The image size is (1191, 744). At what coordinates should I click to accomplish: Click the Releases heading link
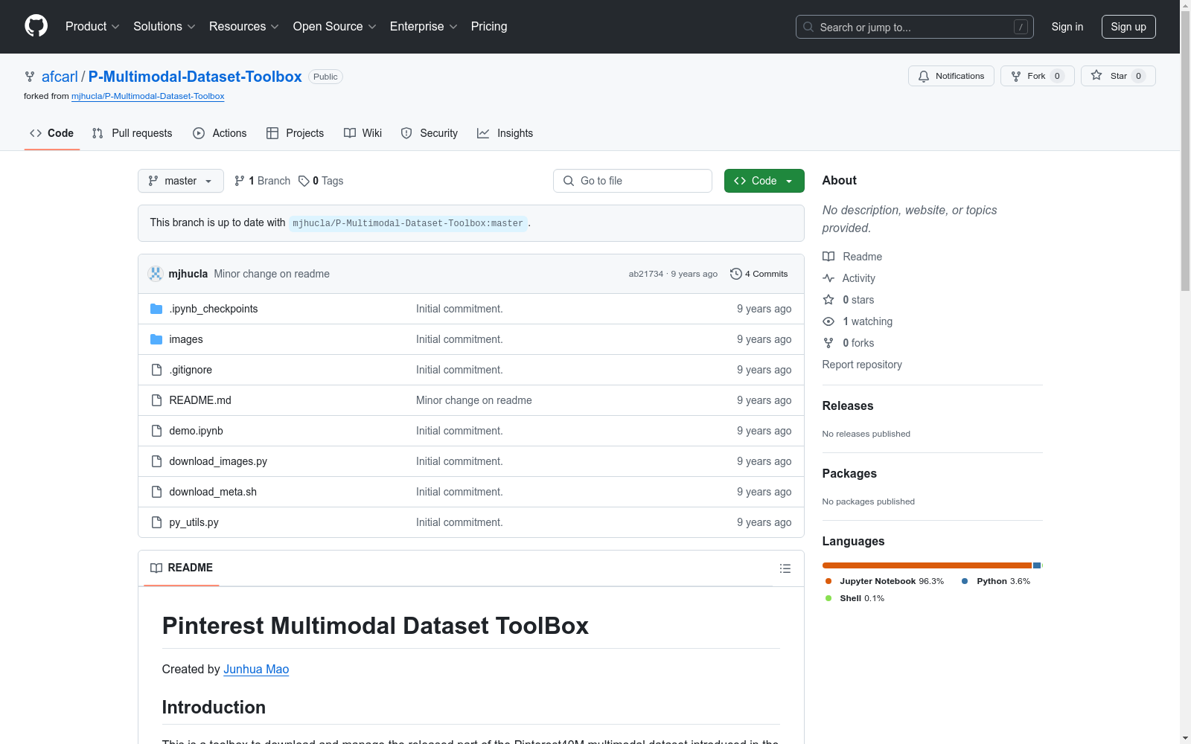[848, 405]
